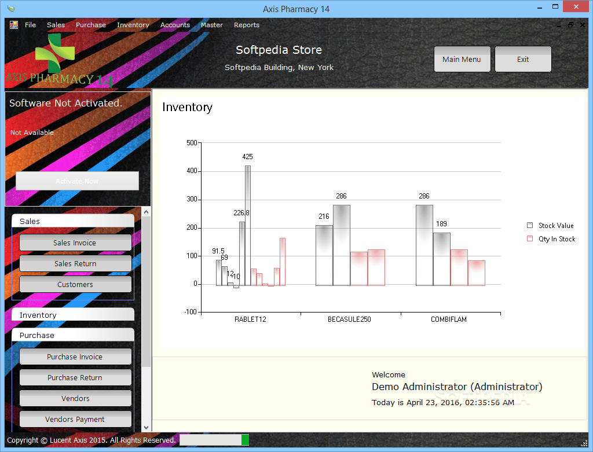593x452 pixels.
Task: Open Sales Return
Action: [x=75, y=263]
